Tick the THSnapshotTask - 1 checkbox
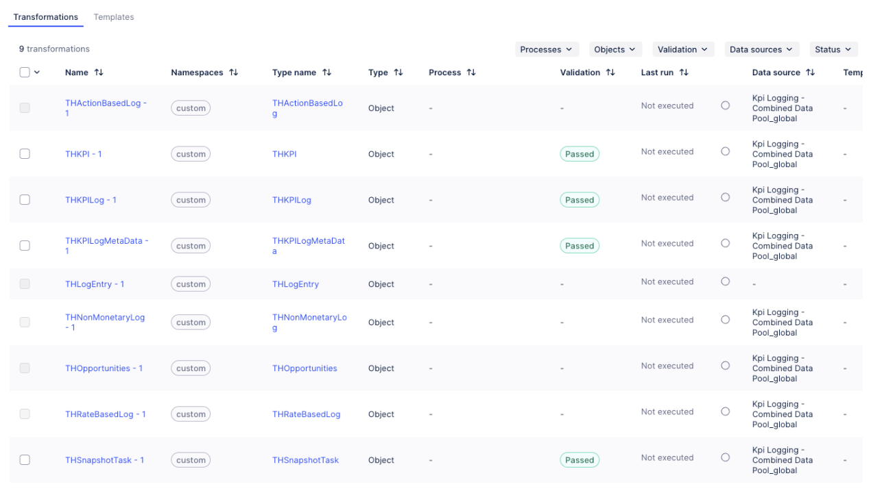Image resolution: width=871 pixels, height=493 pixels. click(x=25, y=460)
